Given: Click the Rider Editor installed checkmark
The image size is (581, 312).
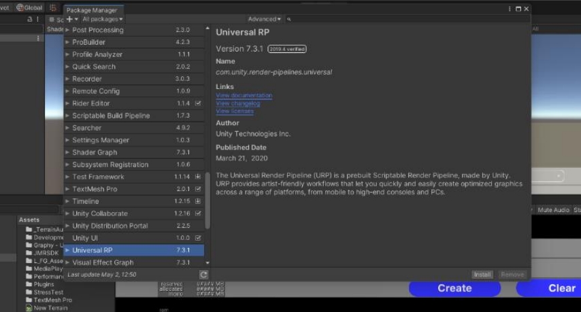Looking at the screenshot, I should (198, 103).
